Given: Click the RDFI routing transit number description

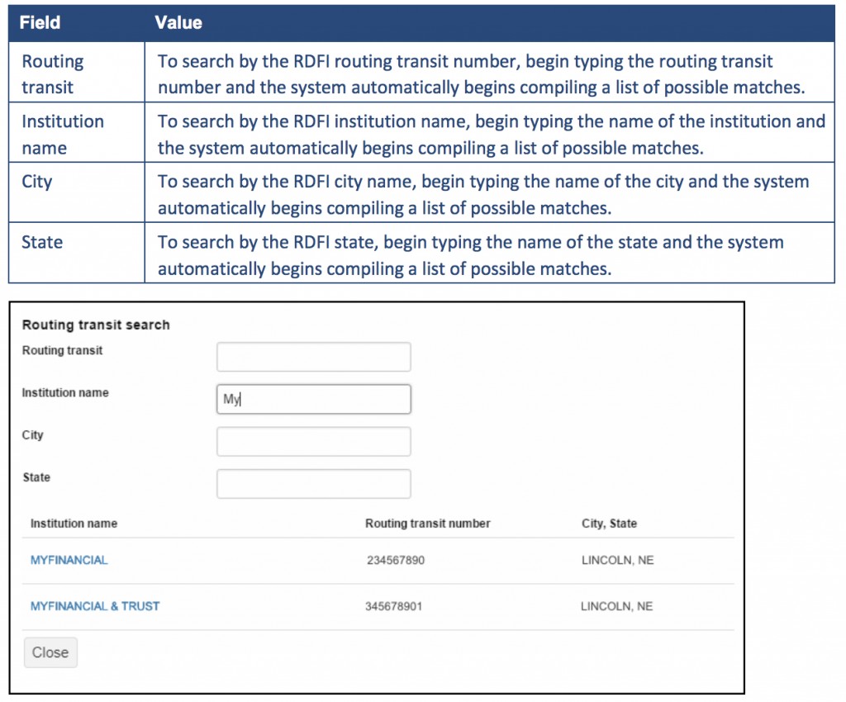Looking at the screenshot, I should click(x=482, y=74).
